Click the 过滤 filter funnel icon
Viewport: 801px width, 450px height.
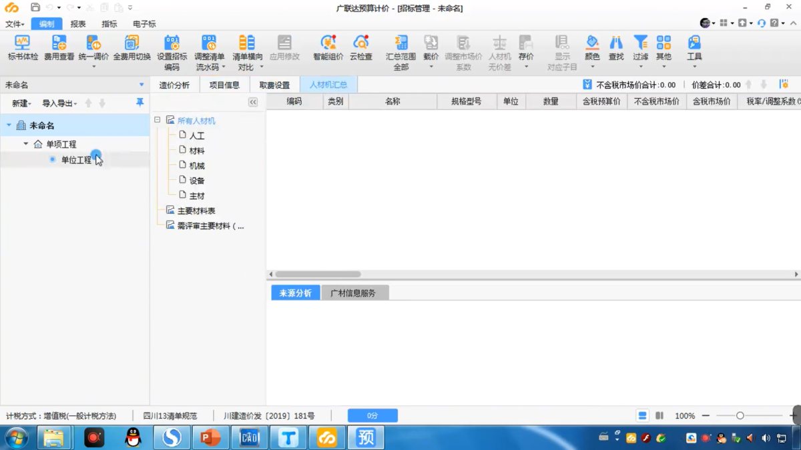(640, 44)
